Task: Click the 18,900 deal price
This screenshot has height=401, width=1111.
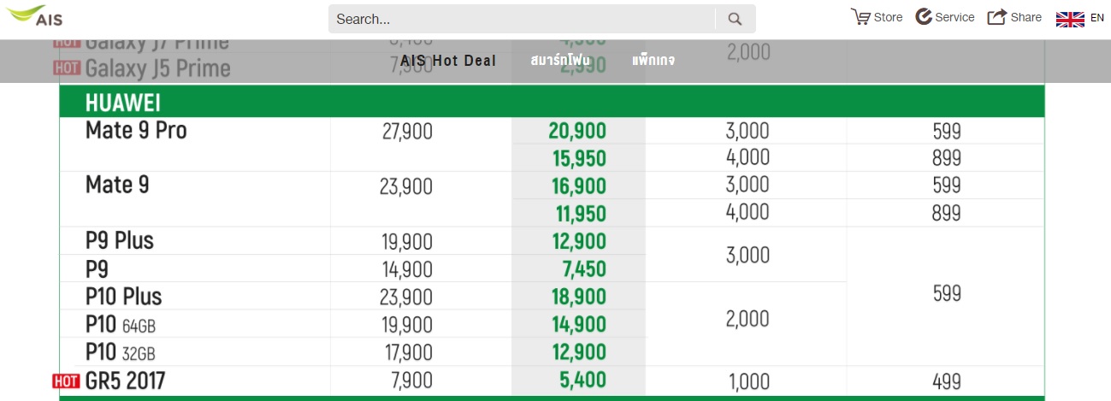Action: 579,297
